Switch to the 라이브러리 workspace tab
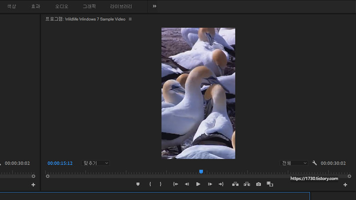356x200 pixels. (121, 6)
